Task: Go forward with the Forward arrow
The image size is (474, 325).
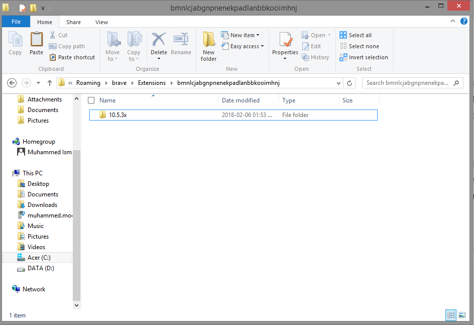Action: click(26, 83)
